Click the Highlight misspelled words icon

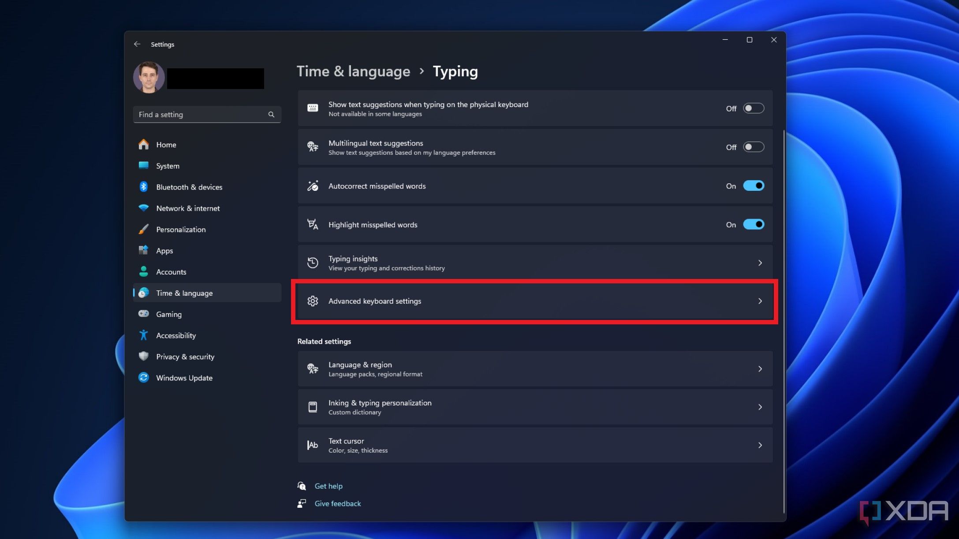pos(313,224)
